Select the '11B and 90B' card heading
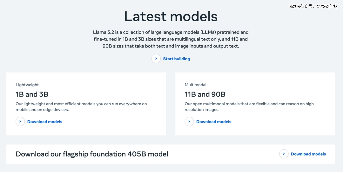 point(205,94)
